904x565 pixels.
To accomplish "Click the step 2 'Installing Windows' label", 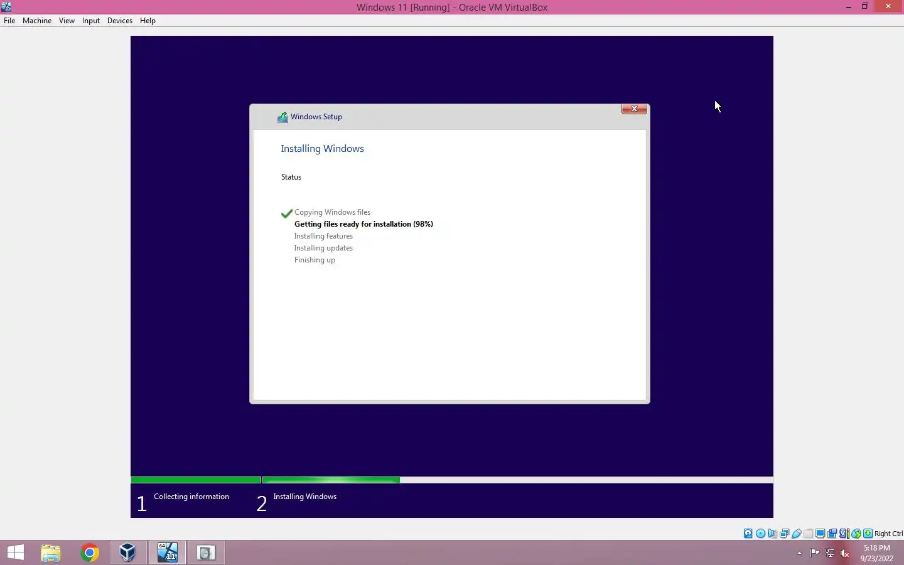I will [304, 497].
